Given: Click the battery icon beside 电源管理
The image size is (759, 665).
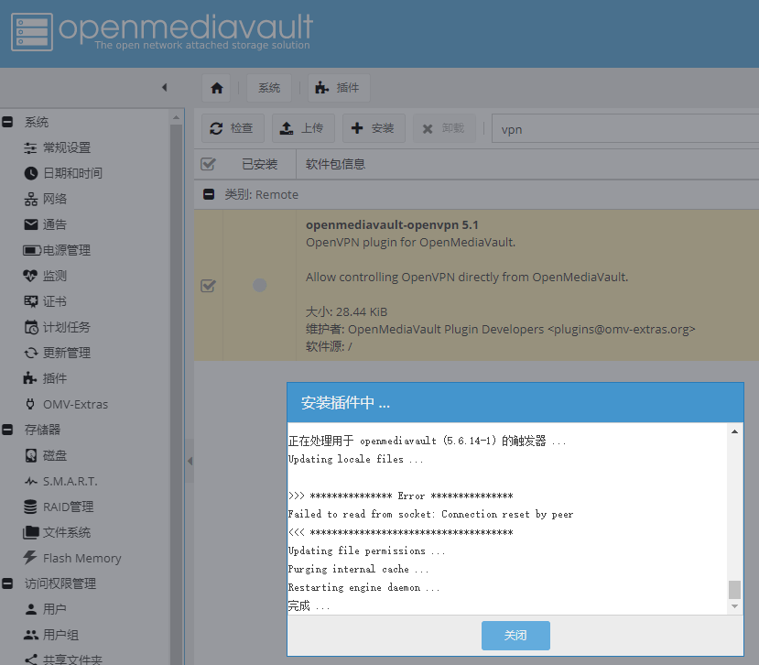Looking at the screenshot, I should pyautogui.click(x=32, y=250).
